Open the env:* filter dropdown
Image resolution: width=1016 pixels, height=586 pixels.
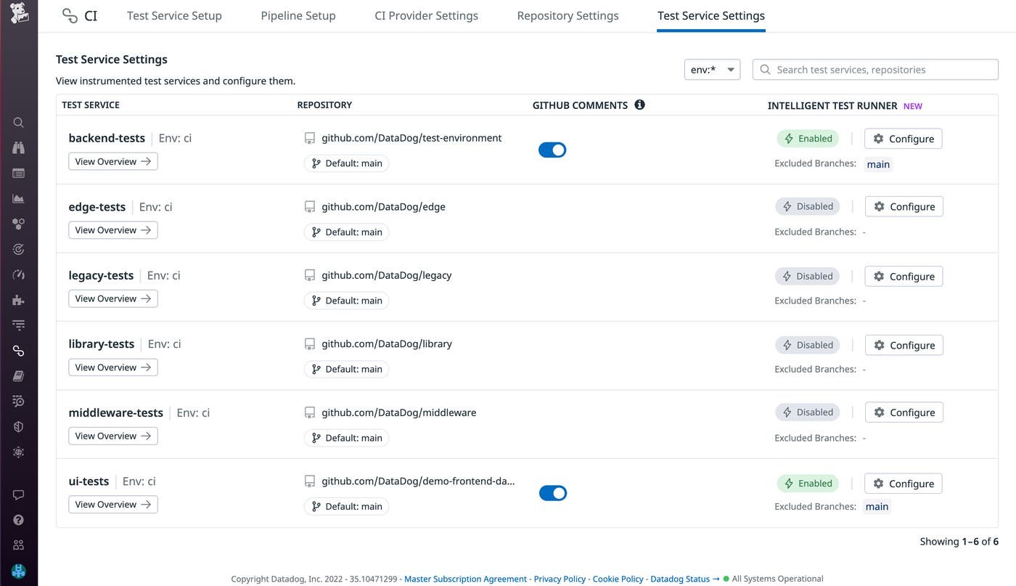[x=712, y=70]
